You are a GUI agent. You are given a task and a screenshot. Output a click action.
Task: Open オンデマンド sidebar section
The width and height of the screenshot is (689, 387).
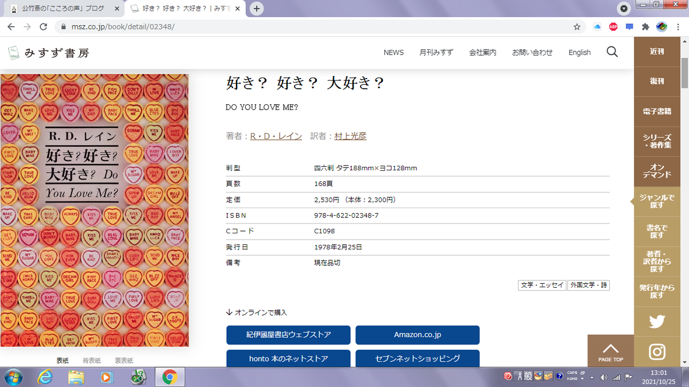coord(657,171)
